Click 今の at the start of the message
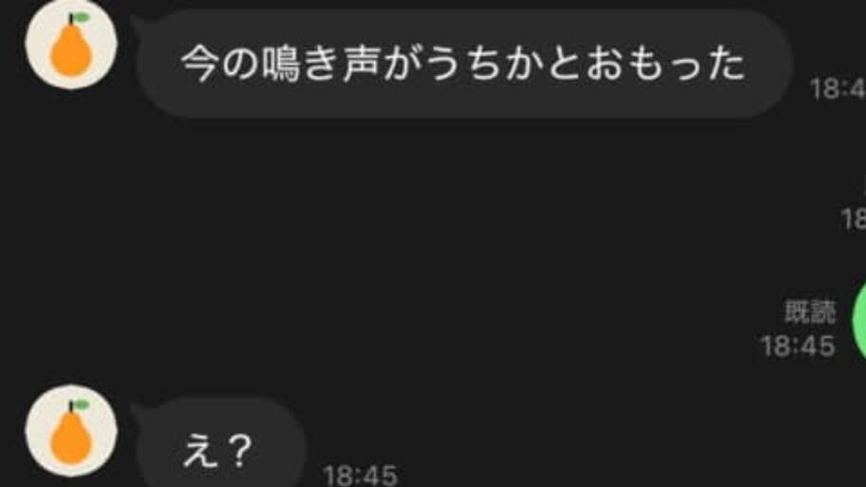This screenshot has height=487, width=866. [219, 64]
